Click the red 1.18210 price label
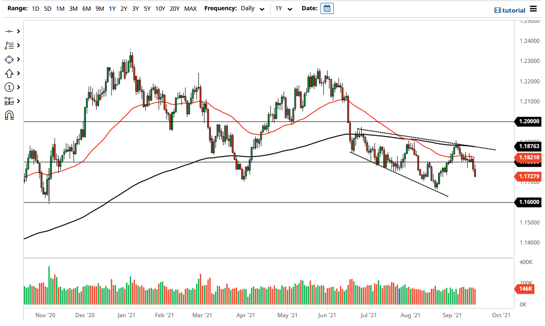 [x=528, y=157]
